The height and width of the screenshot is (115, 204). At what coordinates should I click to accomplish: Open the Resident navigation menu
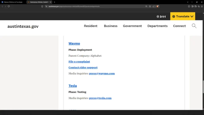[x=90, y=26]
